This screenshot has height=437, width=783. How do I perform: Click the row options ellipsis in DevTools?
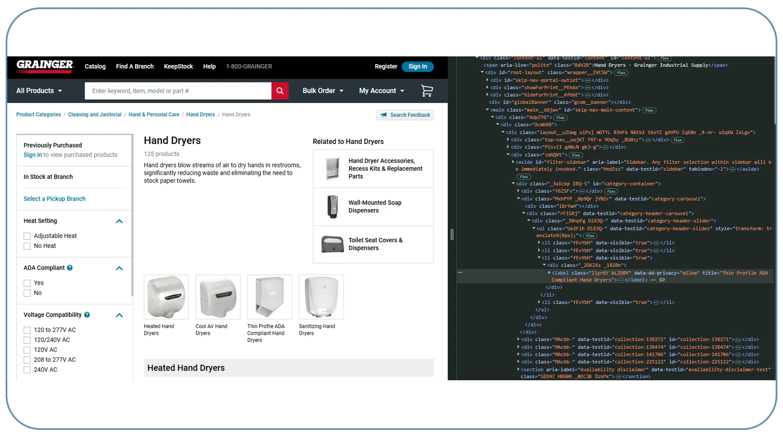[x=460, y=272]
